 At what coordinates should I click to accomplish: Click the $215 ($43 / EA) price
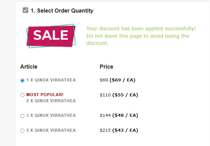[x=118, y=130]
